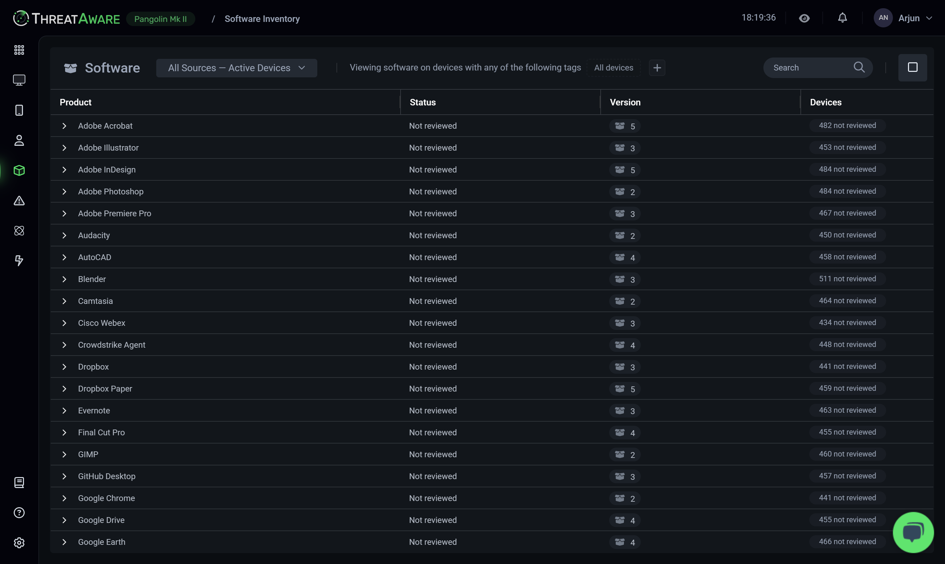Toggle the eye visibility icon in top bar

point(804,17)
